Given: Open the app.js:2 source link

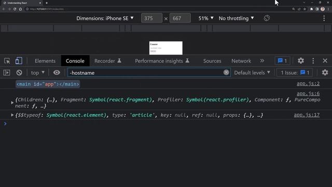Looking at the screenshot, I should coord(308,84).
